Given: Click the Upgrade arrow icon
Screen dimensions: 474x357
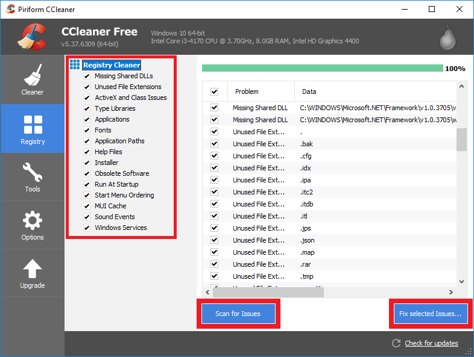Looking at the screenshot, I should (33, 269).
